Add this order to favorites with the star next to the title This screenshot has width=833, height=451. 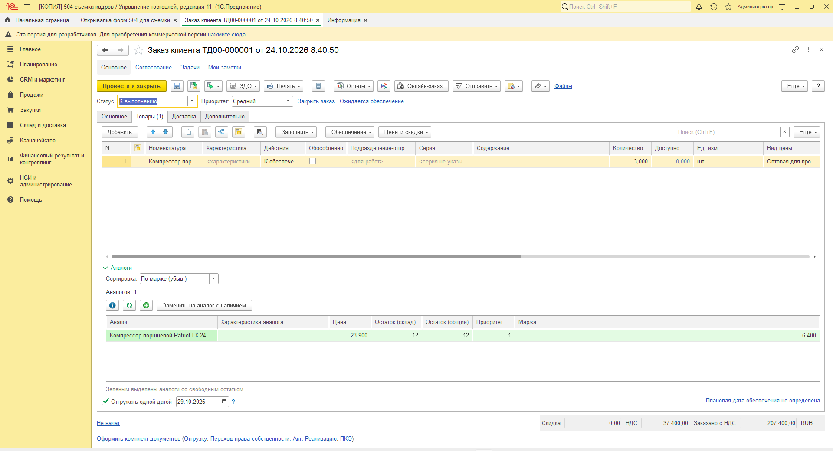point(138,50)
